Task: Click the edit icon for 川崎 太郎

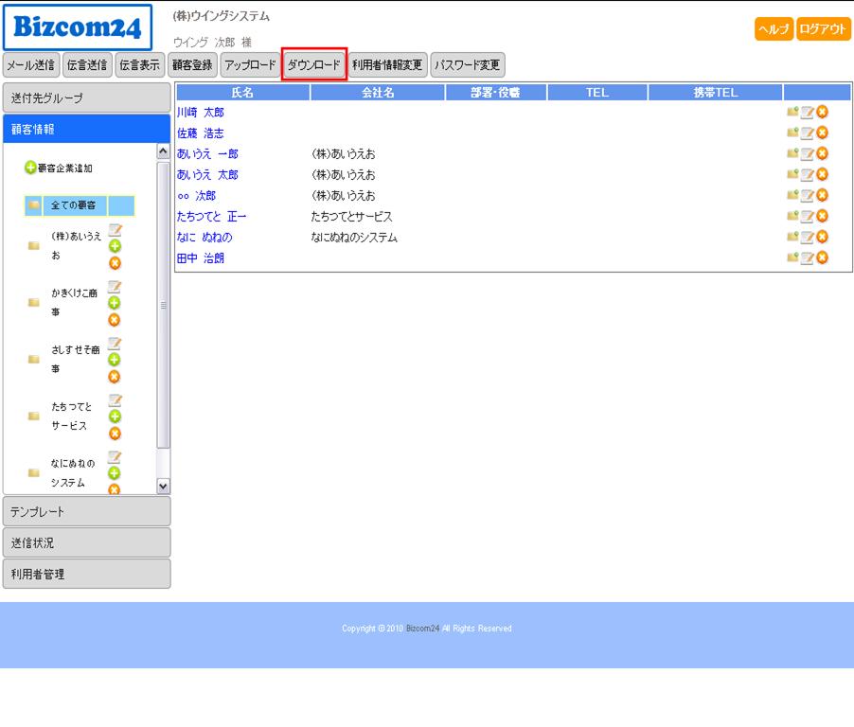Action: pyautogui.click(x=807, y=113)
